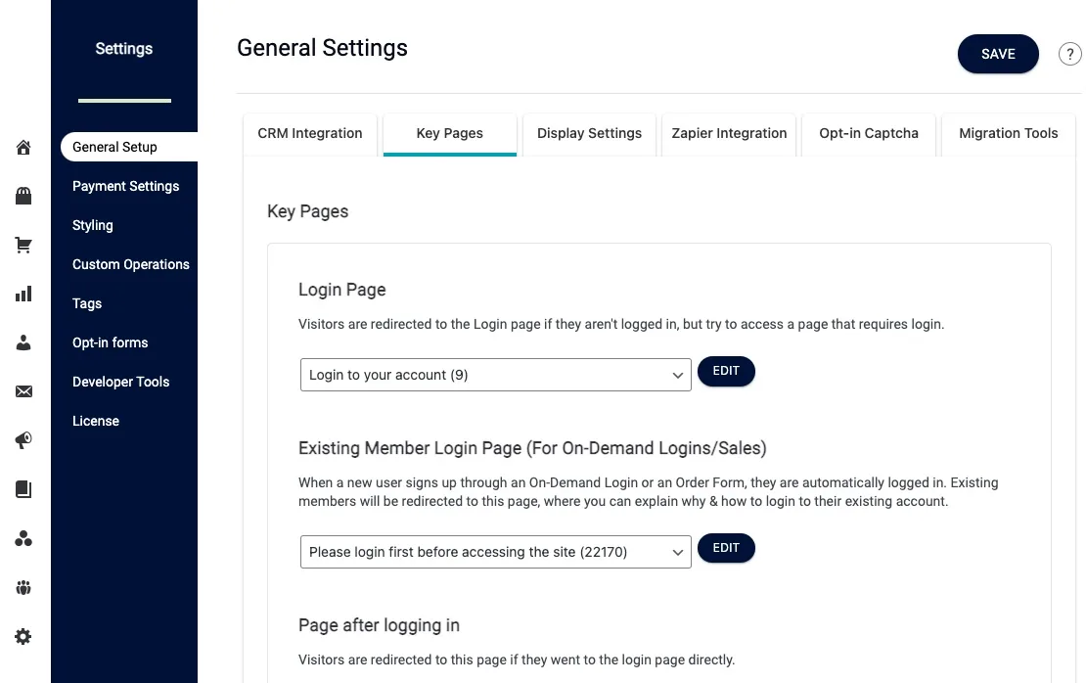Screen dimensions: 1086x683
Task: Open the shopping cart orders icon
Action: tap(23, 245)
